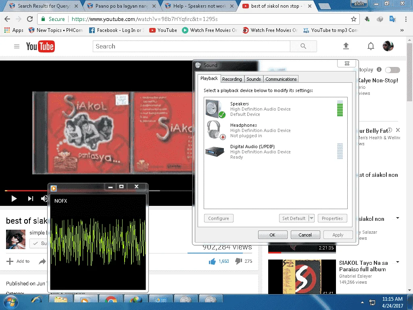The width and height of the screenshot is (413, 310).
Task: Click Cancel in the Sound dialog
Action: pos(305,235)
